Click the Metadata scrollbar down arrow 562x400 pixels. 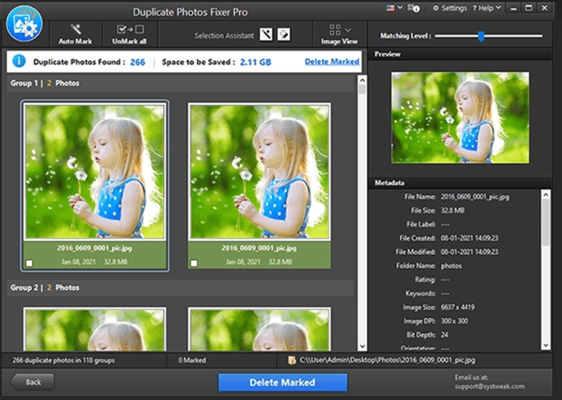tap(546, 345)
